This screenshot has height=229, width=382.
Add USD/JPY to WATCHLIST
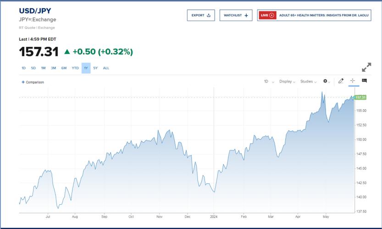click(236, 15)
